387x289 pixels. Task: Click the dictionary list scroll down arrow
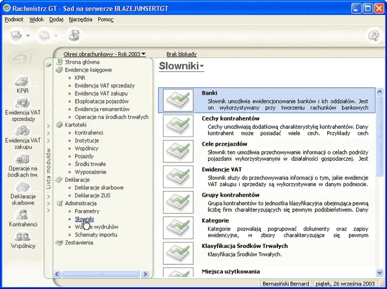[x=380, y=272]
